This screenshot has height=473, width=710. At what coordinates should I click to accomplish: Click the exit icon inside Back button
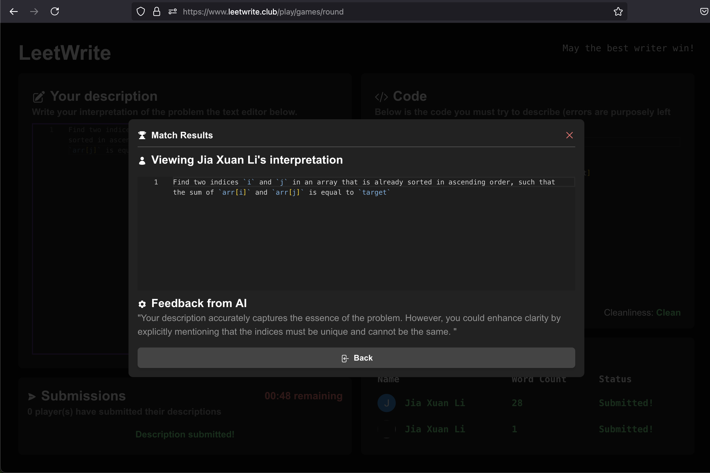point(345,358)
